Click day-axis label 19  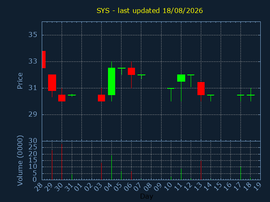[257, 187]
